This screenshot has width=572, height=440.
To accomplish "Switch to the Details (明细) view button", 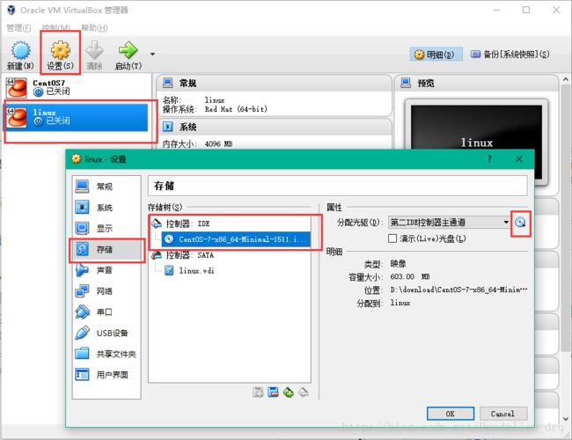I will (x=436, y=55).
